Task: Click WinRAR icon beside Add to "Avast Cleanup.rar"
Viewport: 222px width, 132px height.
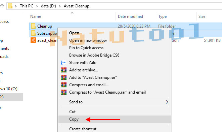Action: (x=64, y=77)
